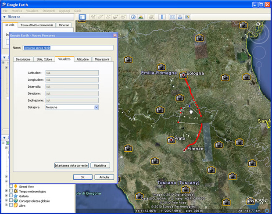Open historical imagery clock icon

pyautogui.click(x=133, y=17)
